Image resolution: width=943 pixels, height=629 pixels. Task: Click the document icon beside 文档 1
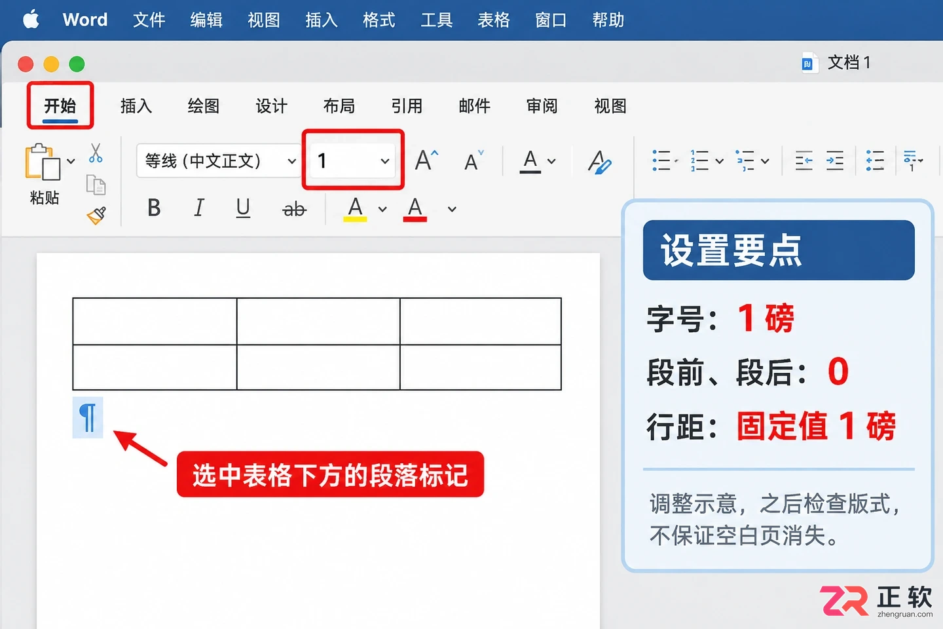(809, 63)
